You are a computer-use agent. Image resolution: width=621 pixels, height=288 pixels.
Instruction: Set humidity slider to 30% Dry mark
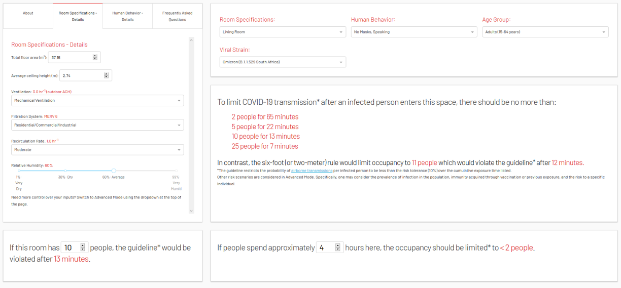[65, 171]
